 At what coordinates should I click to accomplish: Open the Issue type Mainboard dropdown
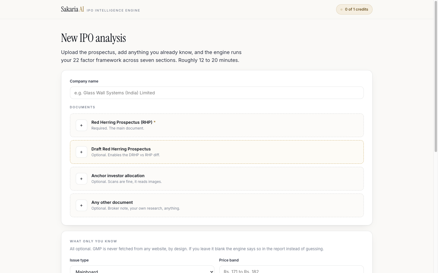coord(142,270)
